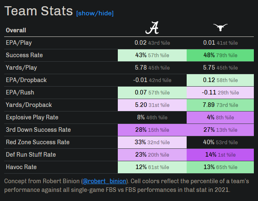Click the Yards/Play row label
Viewport: 258px width, 201px height.
tap(19, 68)
